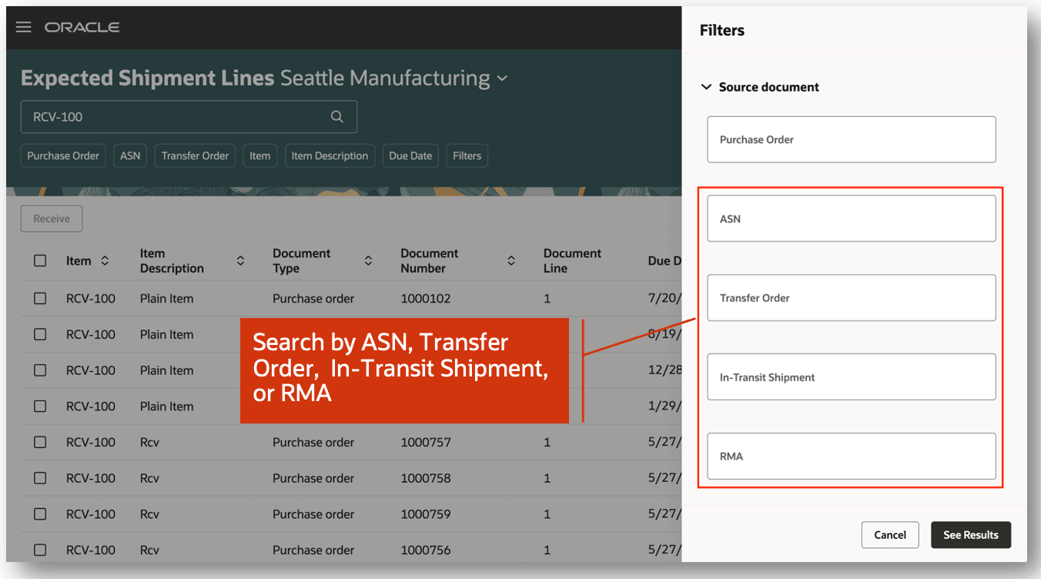The width and height of the screenshot is (1041, 579).
Task: Check the row with document number 1000102
Action: tap(40, 298)
